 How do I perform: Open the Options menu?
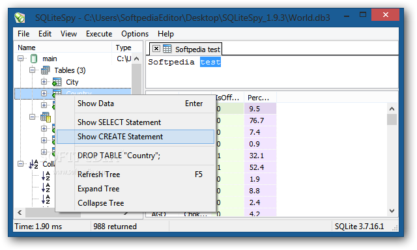[x=135, y=34]
